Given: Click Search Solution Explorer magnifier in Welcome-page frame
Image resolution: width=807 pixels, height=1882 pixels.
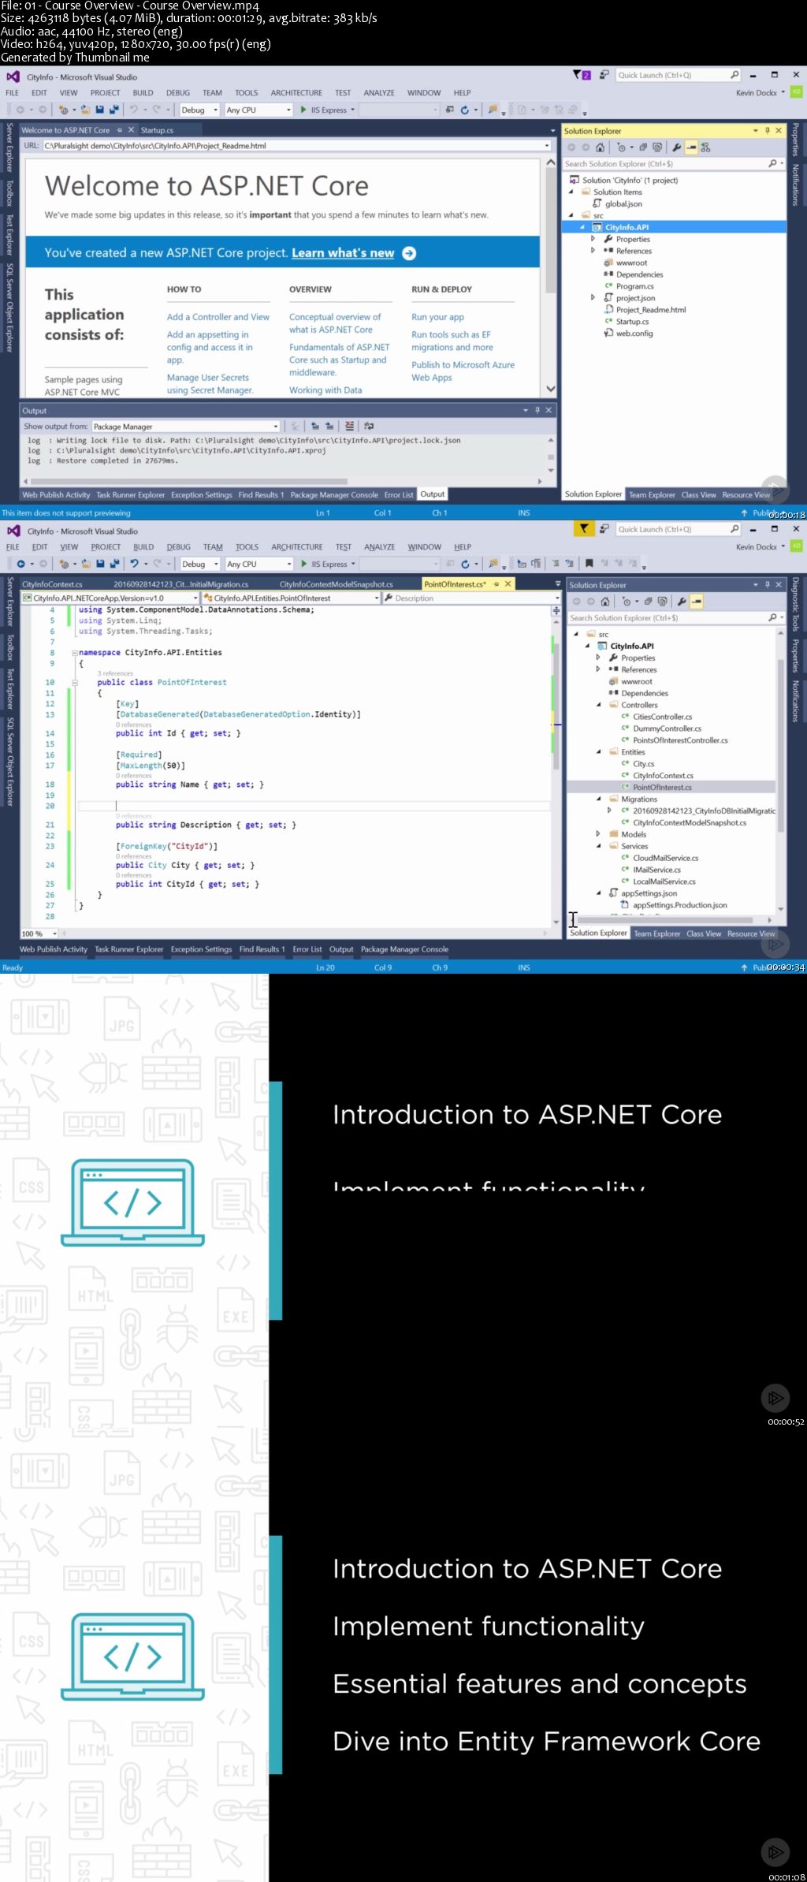Looking at the screenshot, I should [x=772, y=163].
